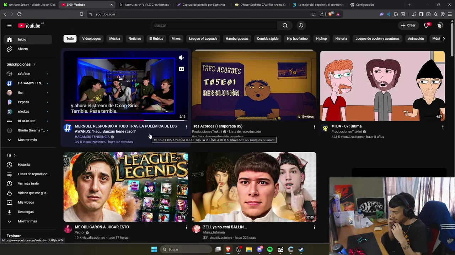
Task: Advance filter chips with right arrow
Action: pos(444,39)
